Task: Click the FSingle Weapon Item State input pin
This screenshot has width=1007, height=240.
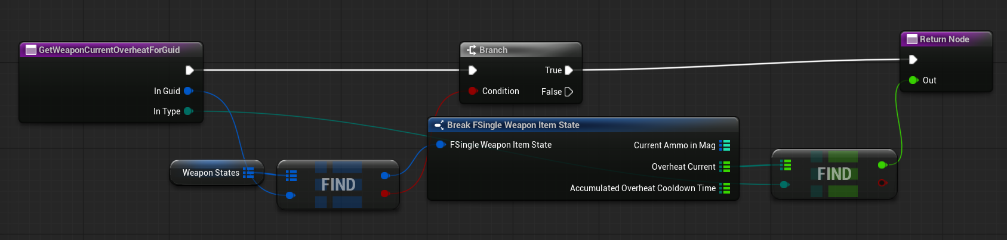Action: tap(441, 145)
